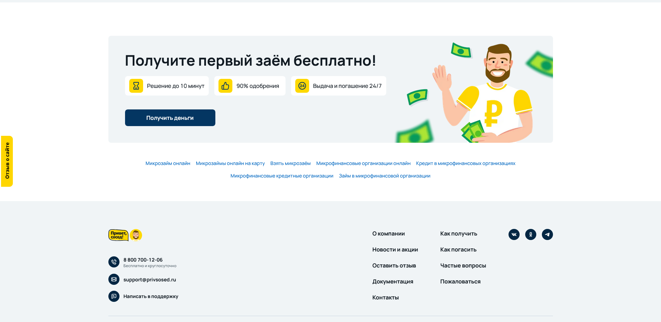This screenshot has height=322, width=661.
Task: Click the envelope icon next to support email
Action: [114, 279]
